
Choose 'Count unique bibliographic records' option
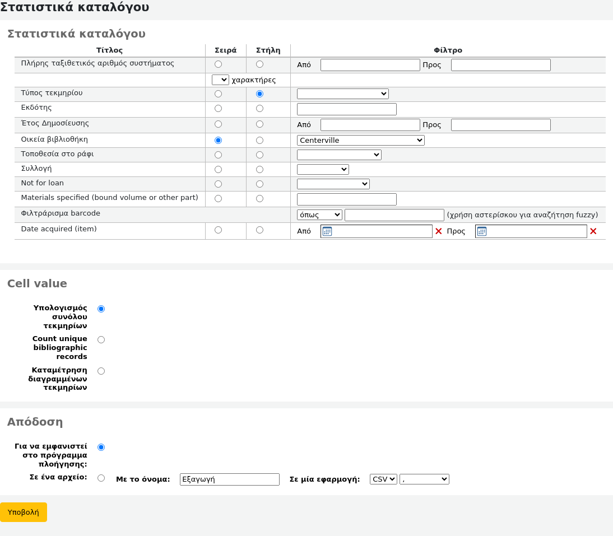[x=101, y=340]
